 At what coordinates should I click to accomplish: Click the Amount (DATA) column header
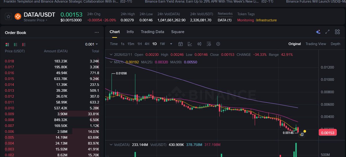(56, 51)
